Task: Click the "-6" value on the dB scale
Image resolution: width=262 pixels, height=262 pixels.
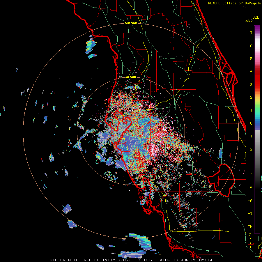Action: [250, 201]
